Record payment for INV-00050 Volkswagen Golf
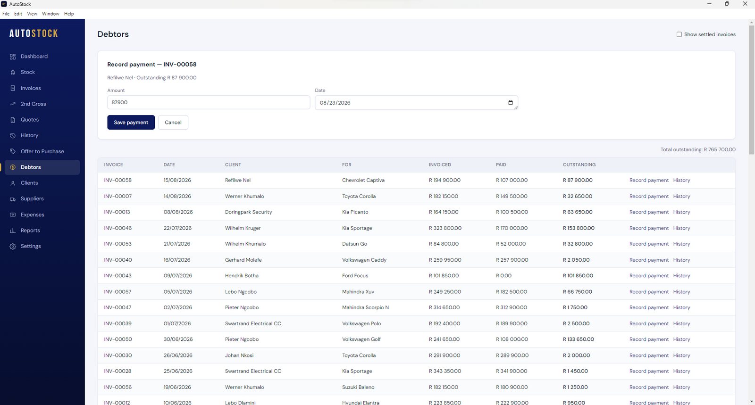755x405 pixels. click(x=649, y=339)
